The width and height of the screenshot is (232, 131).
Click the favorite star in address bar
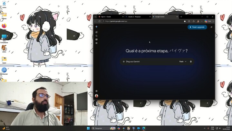click(185, 21)
